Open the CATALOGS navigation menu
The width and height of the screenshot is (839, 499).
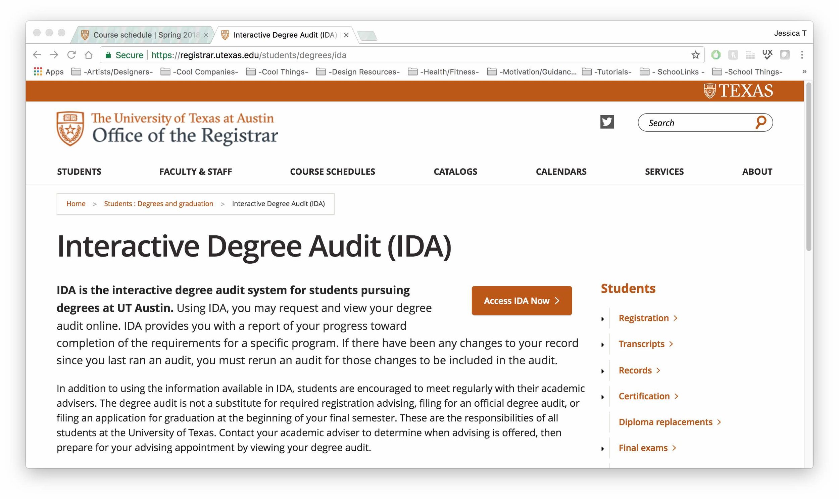[455, 172]
